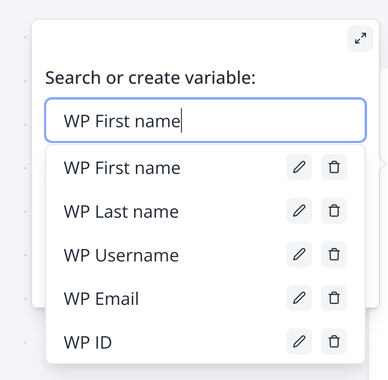
Task: Click the right-edge panel chevron
Action: pyautogui.click(x=383, y=163)
